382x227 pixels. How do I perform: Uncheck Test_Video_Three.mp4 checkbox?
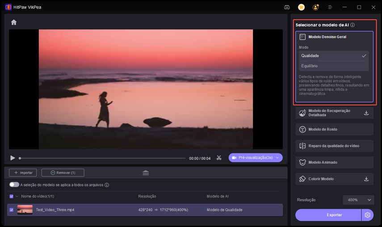point(11,210)
